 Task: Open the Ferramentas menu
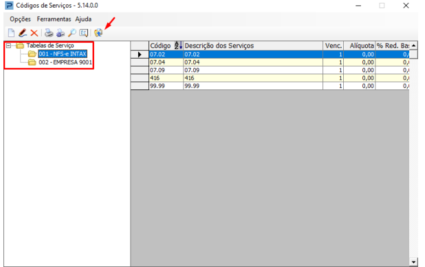[x=54, y=19]
